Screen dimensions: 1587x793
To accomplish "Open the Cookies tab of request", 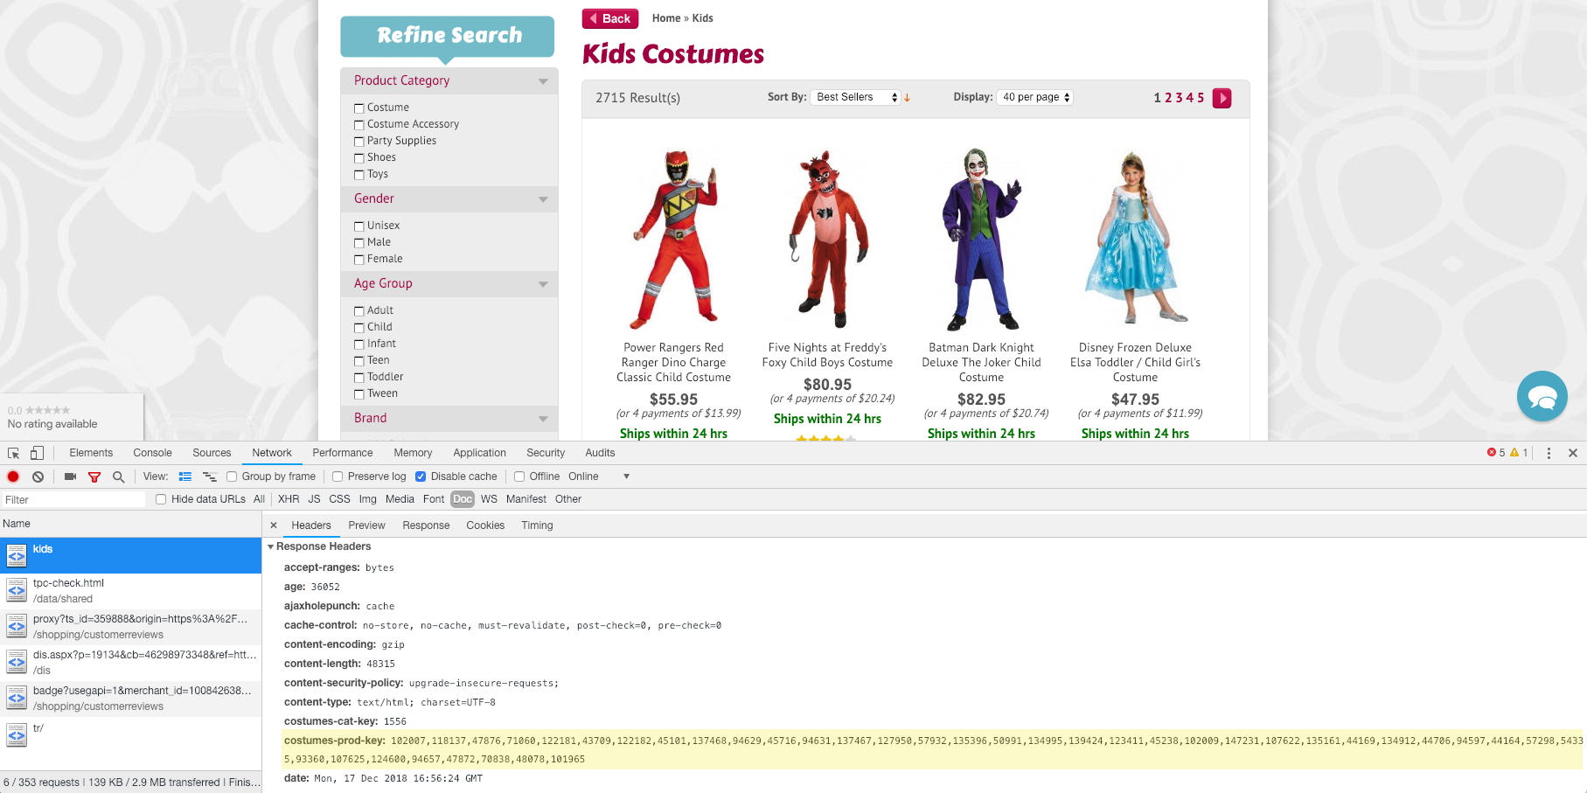I will 485,525.
